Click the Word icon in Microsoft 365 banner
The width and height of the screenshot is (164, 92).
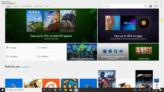click(x=104, y=51)
